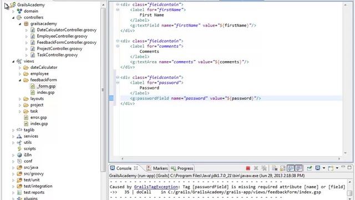Click the Remove Launch gray X icon

(x=256, y=168)
